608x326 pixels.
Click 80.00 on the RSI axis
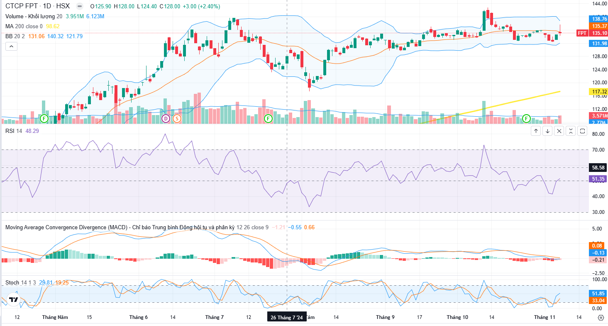[598, 134]
